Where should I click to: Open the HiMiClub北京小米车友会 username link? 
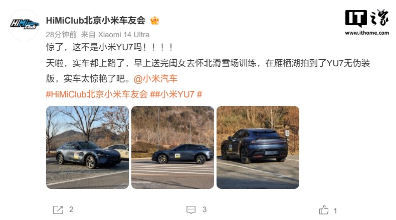click(x=95, y=21)
